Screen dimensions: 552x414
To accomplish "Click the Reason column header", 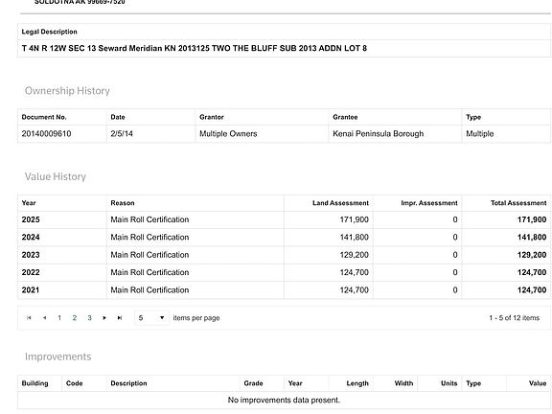I will (x=123, y=203).
